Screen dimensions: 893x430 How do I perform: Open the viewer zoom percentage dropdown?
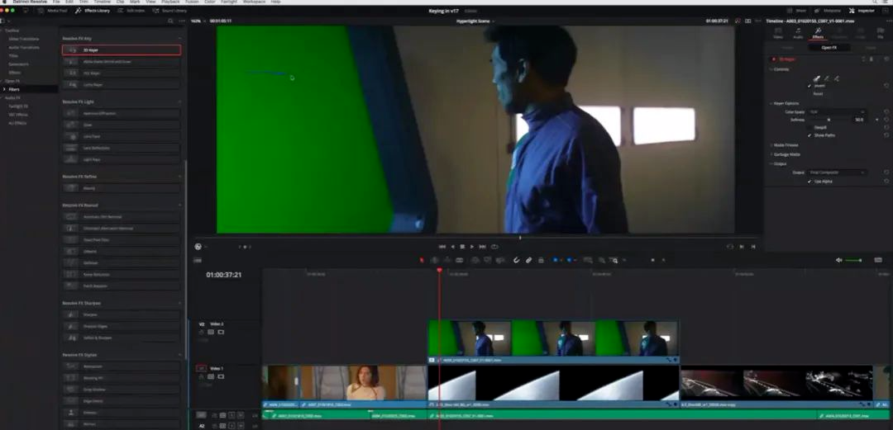pos(198,21)
